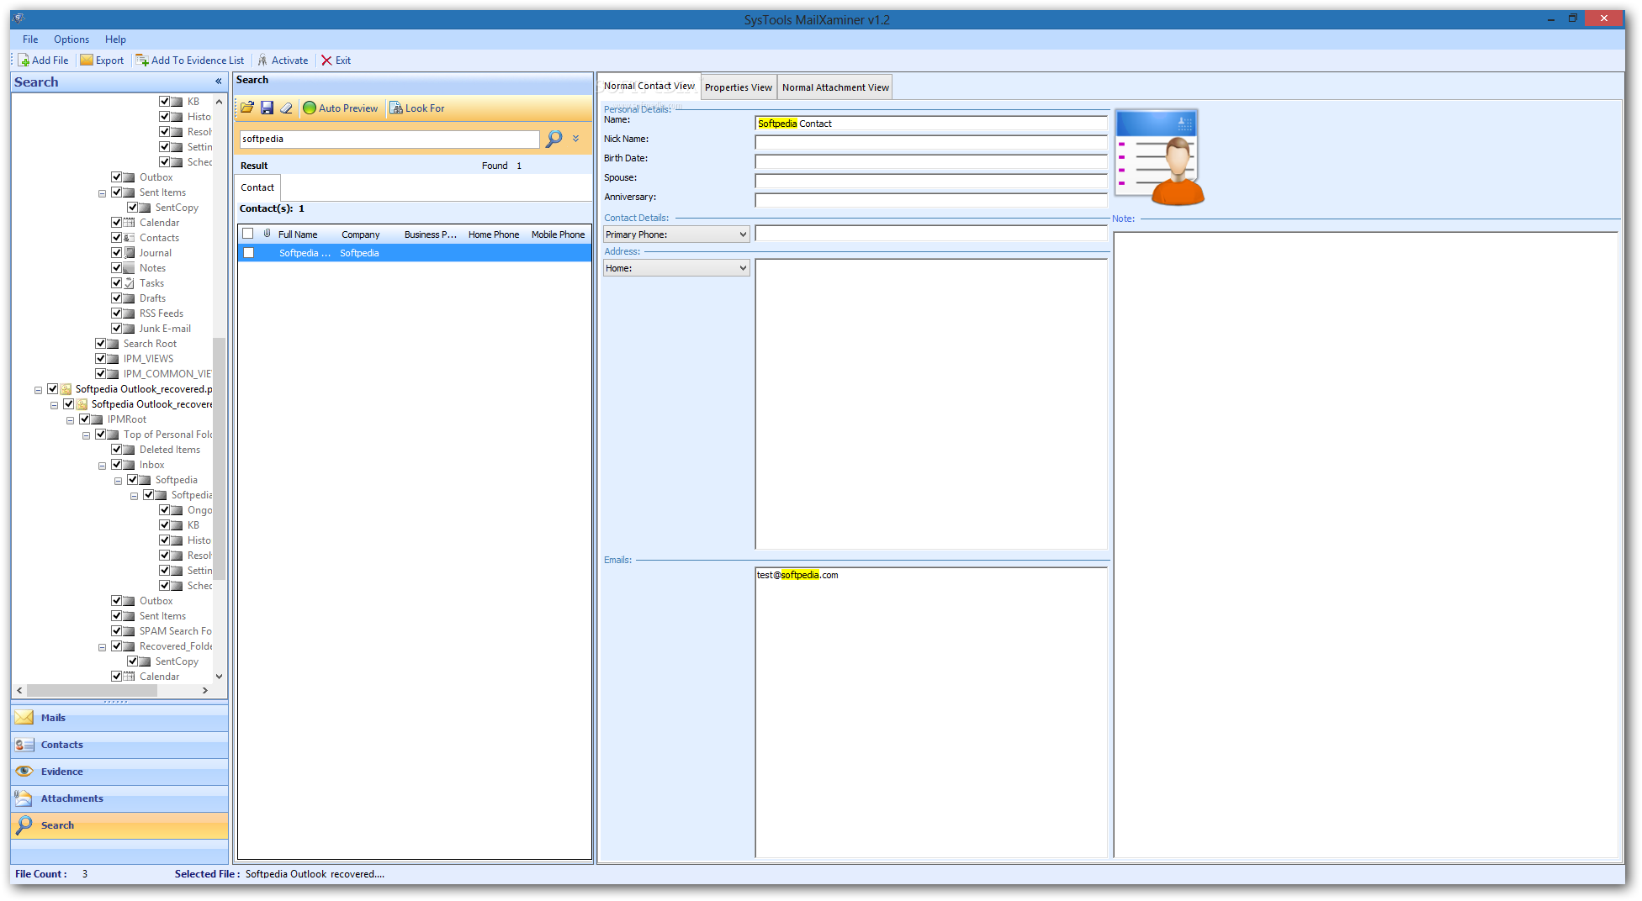Open the Options menu
1642x901 pixels.
[x=72, y=40]
